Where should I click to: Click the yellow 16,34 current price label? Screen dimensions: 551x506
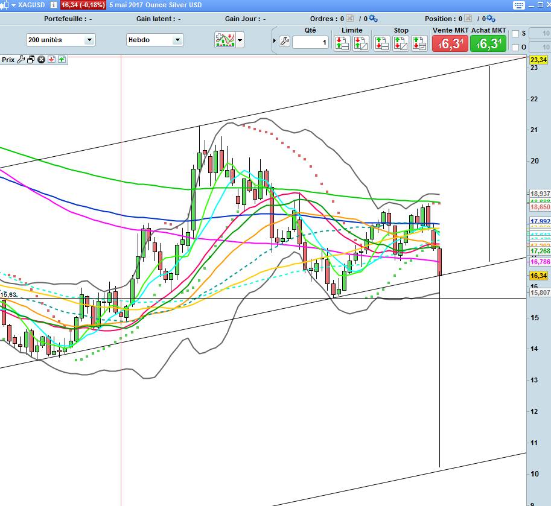[x=539, y=276]
